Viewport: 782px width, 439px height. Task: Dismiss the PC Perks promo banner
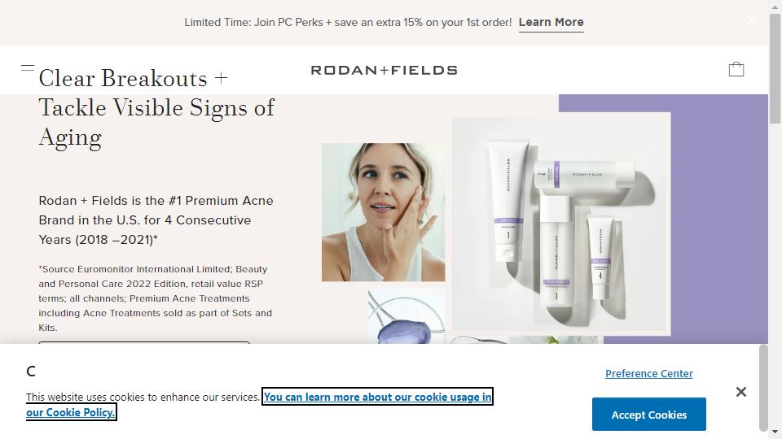[x=752, y=20]
